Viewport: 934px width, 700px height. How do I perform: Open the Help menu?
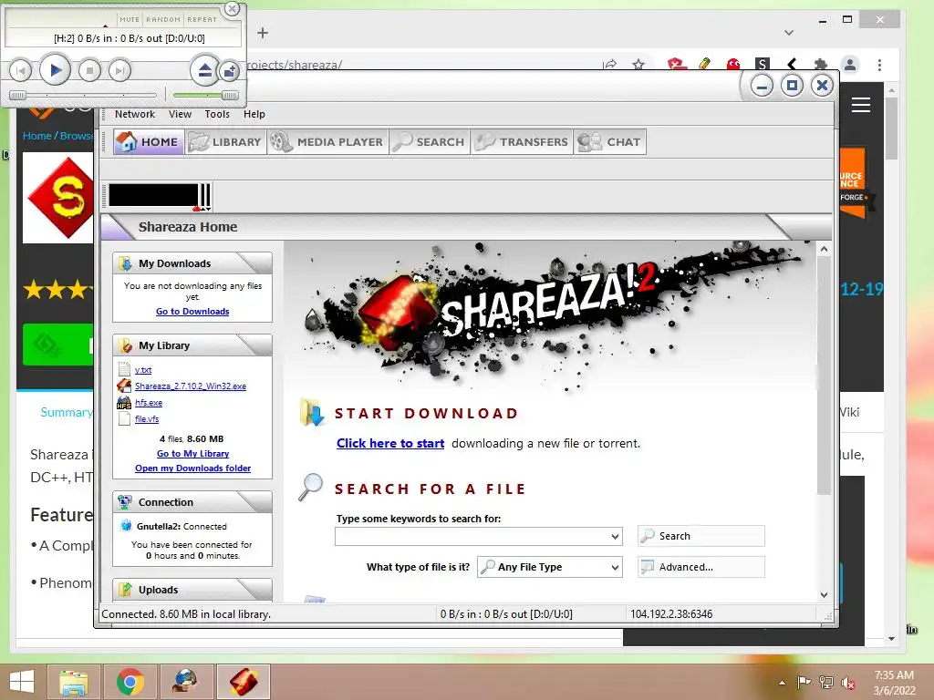pos(254,114)
